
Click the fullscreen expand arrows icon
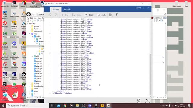(x=148, y=8)
